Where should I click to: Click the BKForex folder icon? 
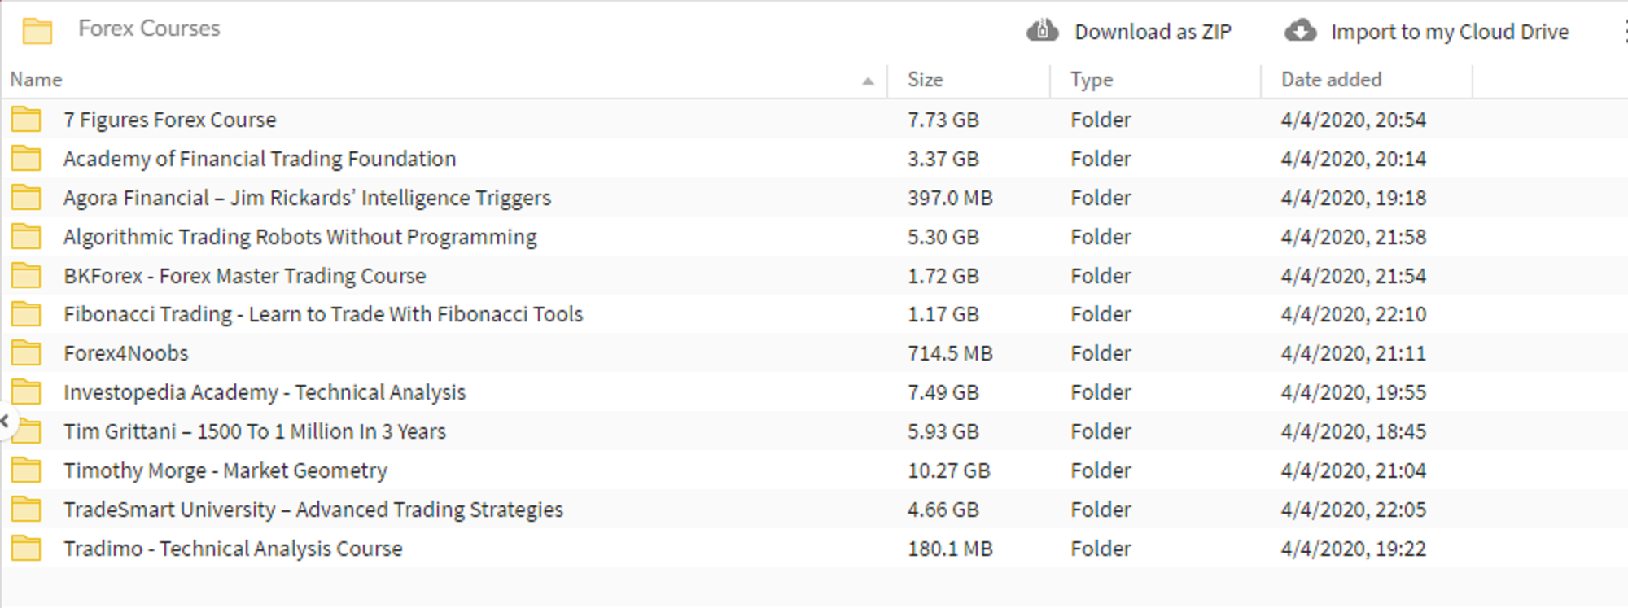[26, 276]
